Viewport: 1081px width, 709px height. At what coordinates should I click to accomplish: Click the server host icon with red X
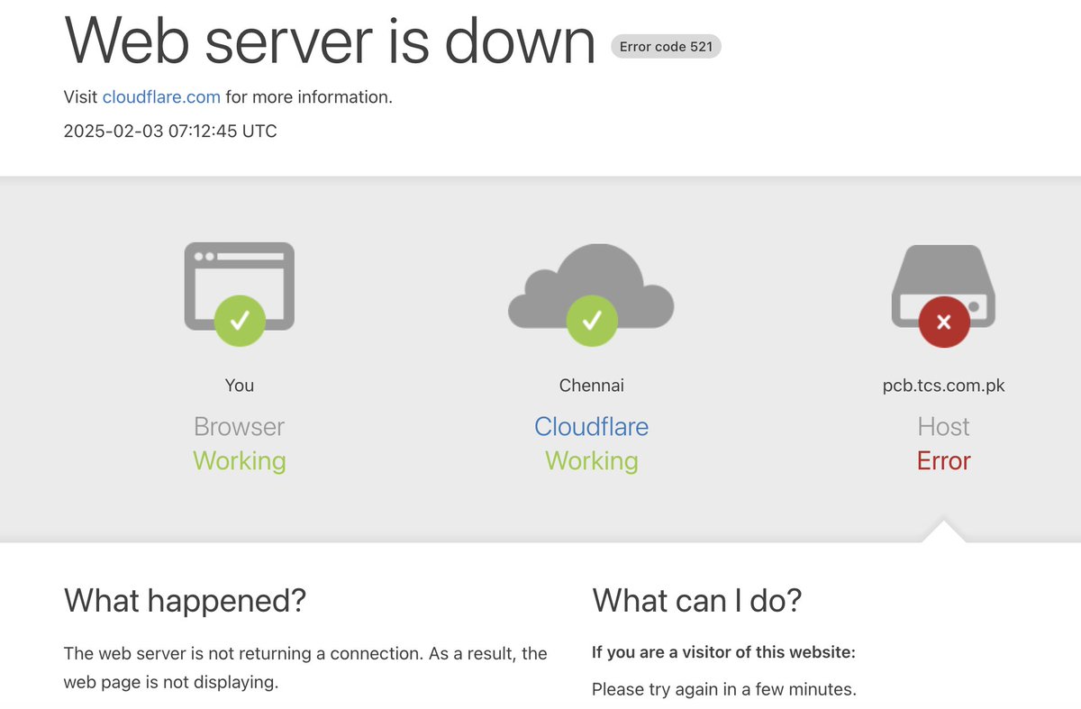point(943,295)
